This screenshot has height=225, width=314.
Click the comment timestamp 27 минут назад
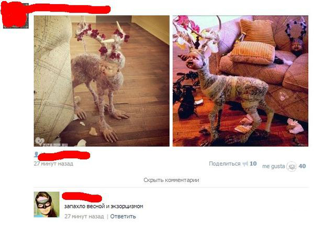click(84, 217)
